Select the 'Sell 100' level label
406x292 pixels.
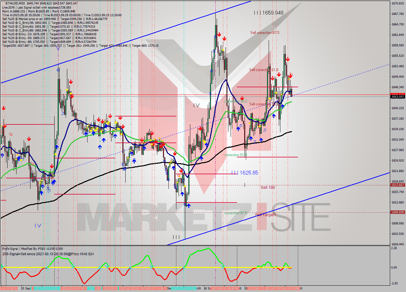pyautogui.click(x=268, y=188)
